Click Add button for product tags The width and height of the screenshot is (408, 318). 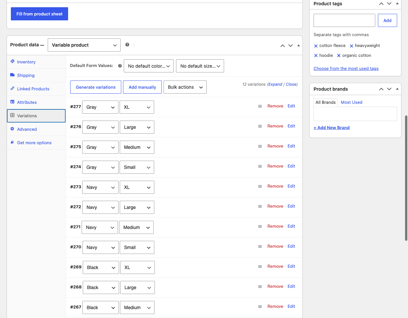(387, 20)
